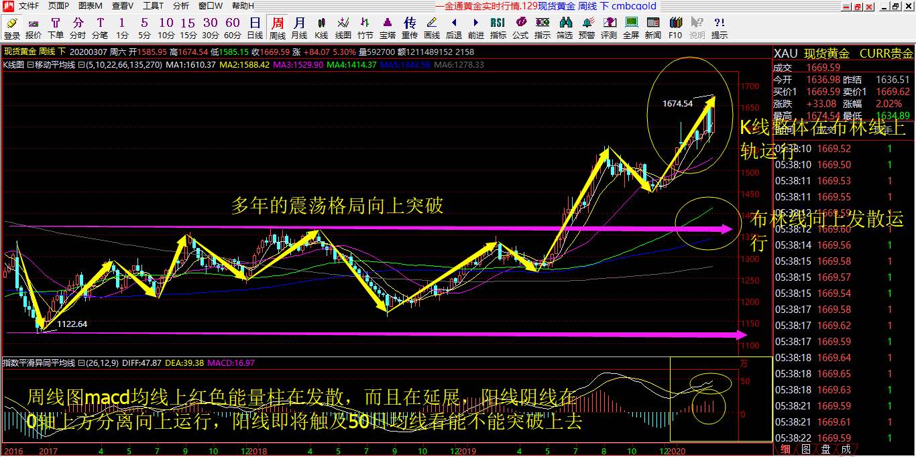Click the DIFF:47.87 indicator label

pyautogui.click(x=141, y=363)
